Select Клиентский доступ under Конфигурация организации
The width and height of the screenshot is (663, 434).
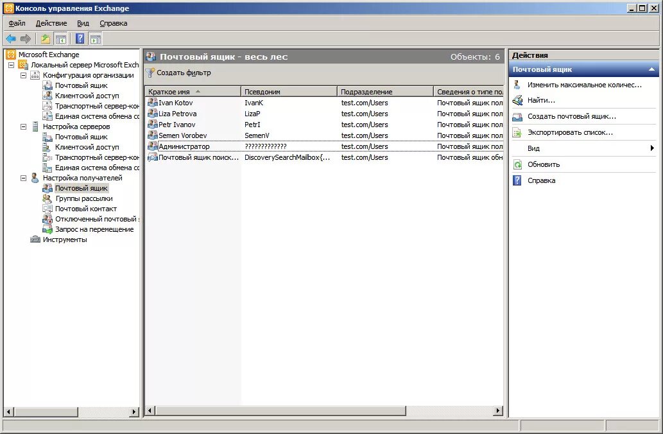pos(87,96)
